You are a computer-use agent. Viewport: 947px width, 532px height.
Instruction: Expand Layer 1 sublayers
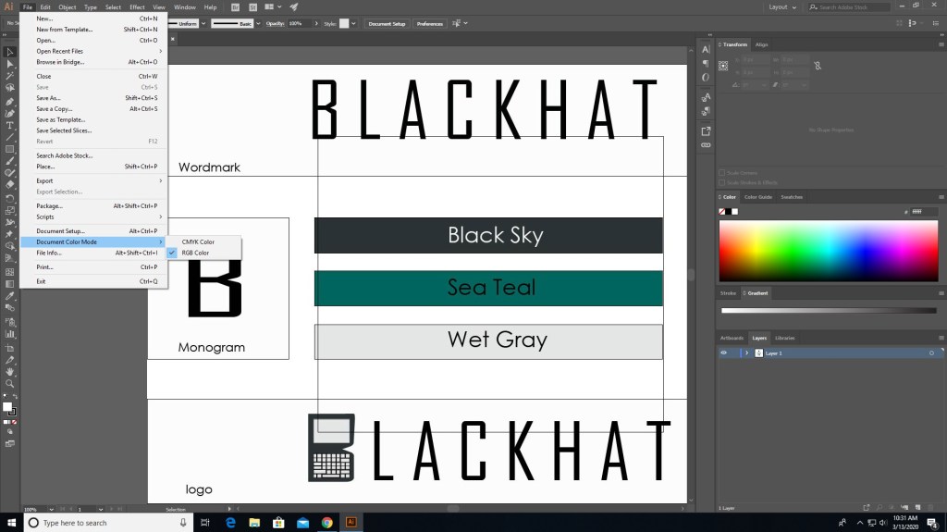[x=746, y=353]
